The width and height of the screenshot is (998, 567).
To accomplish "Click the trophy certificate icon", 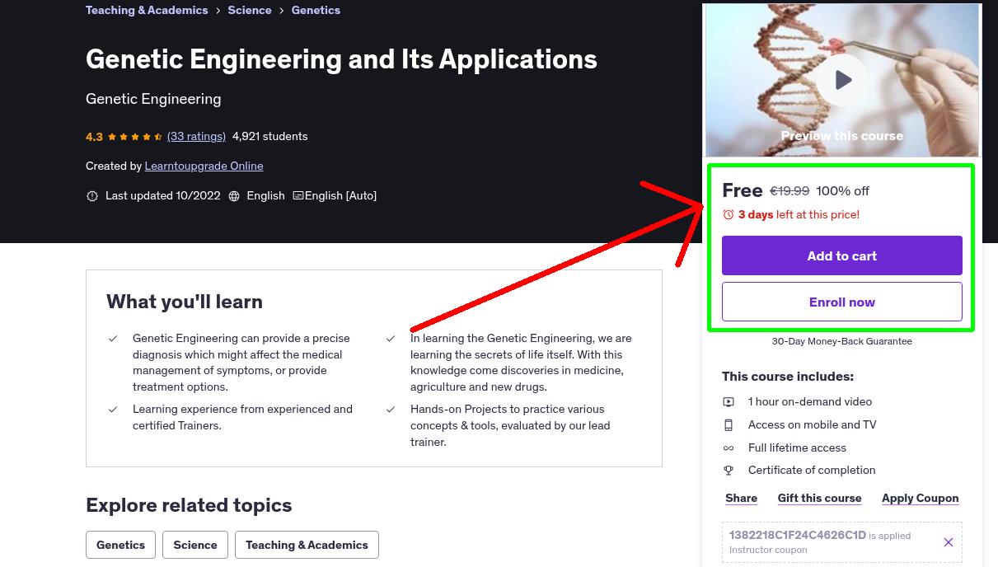I will [x=729, y=471].
